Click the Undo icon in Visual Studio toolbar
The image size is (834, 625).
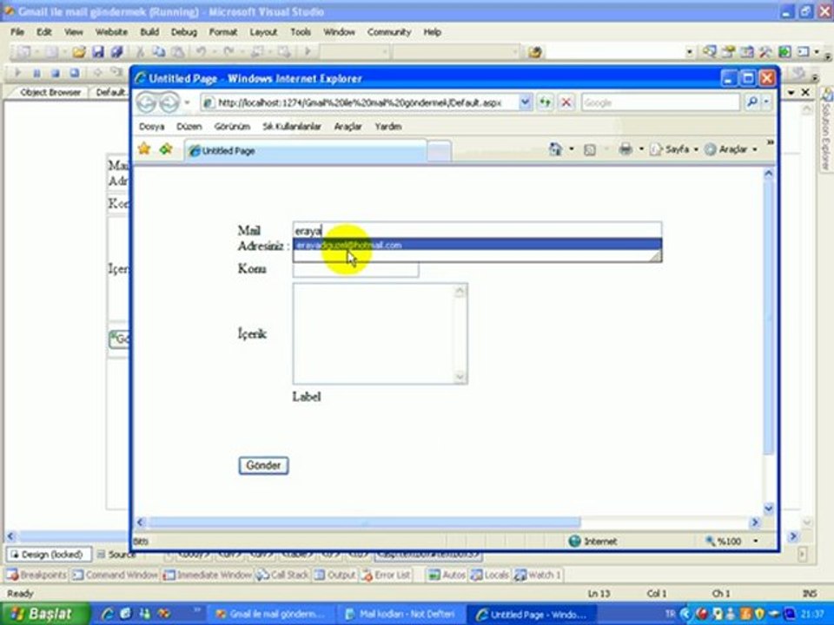(x=201, y=51)
